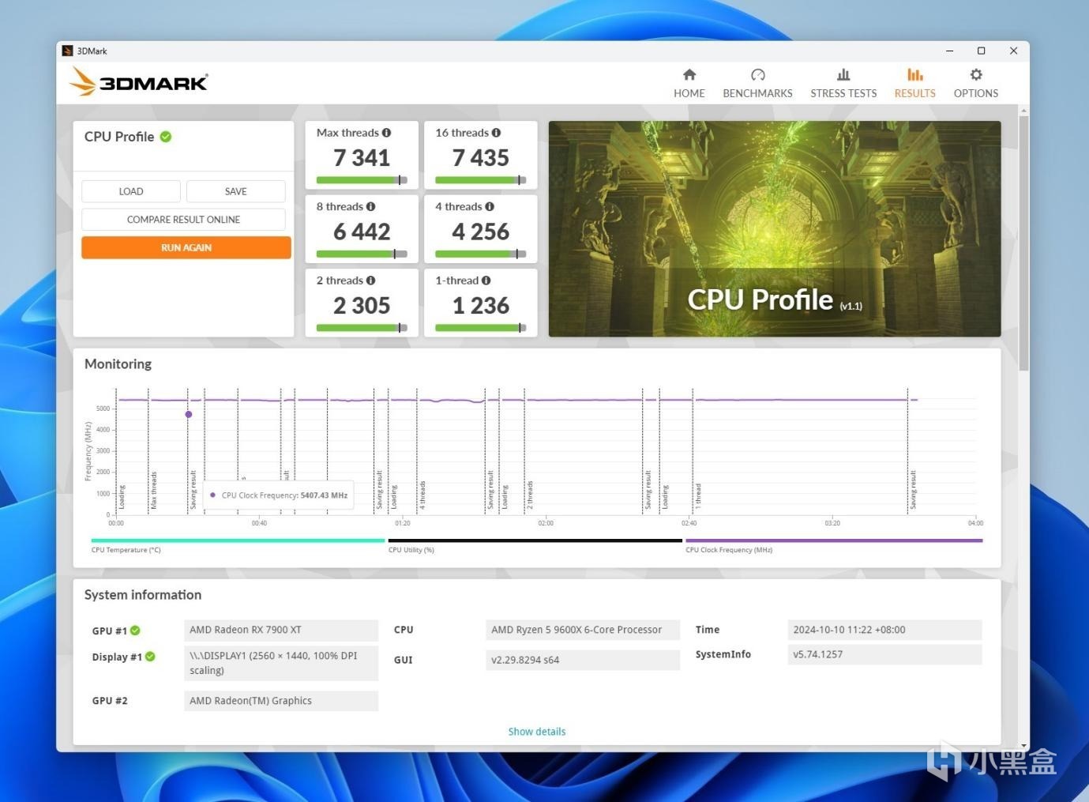Click the Max threads score 7 341
This screenshot has width=1089, height=802.
[362, 158]
